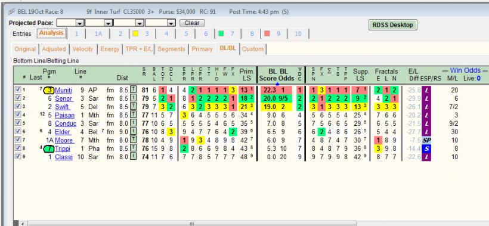Click the blue S run-style icon for Trippi

[426, 148]
